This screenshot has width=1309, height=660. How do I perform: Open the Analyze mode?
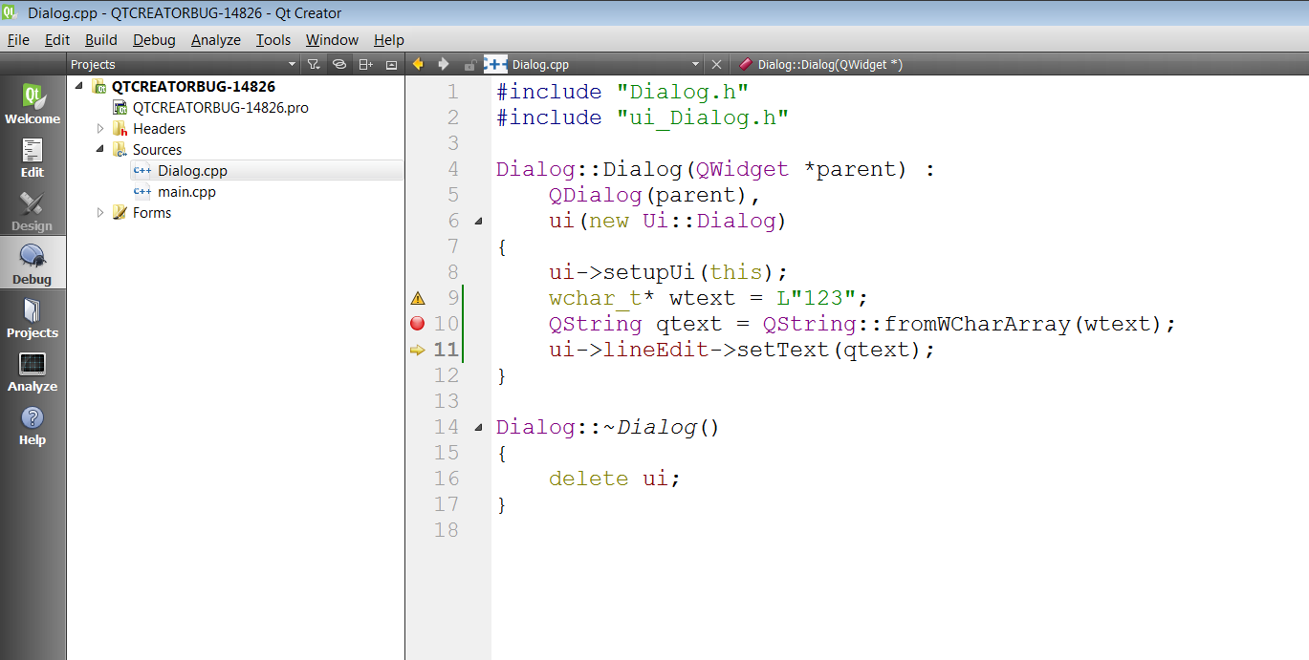[33, 372]
